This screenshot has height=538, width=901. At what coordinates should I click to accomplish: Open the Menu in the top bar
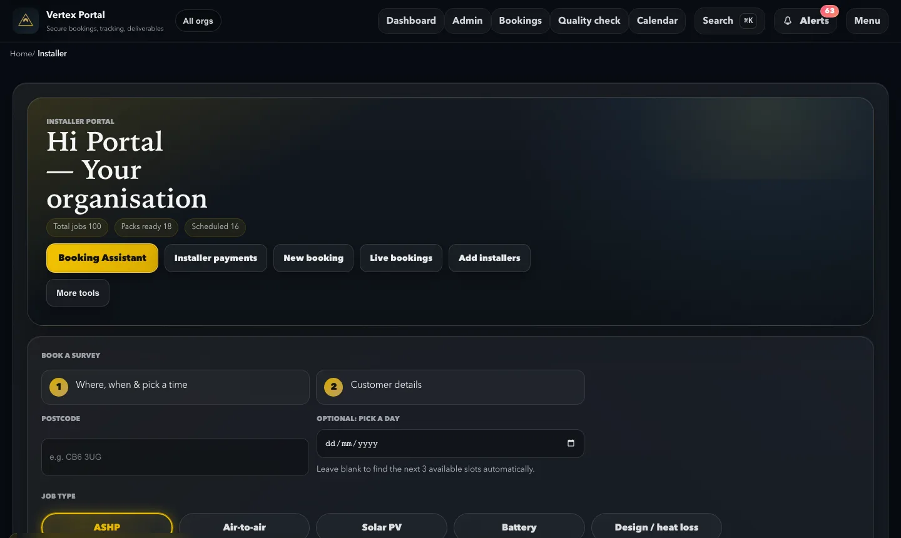[867, 21]
